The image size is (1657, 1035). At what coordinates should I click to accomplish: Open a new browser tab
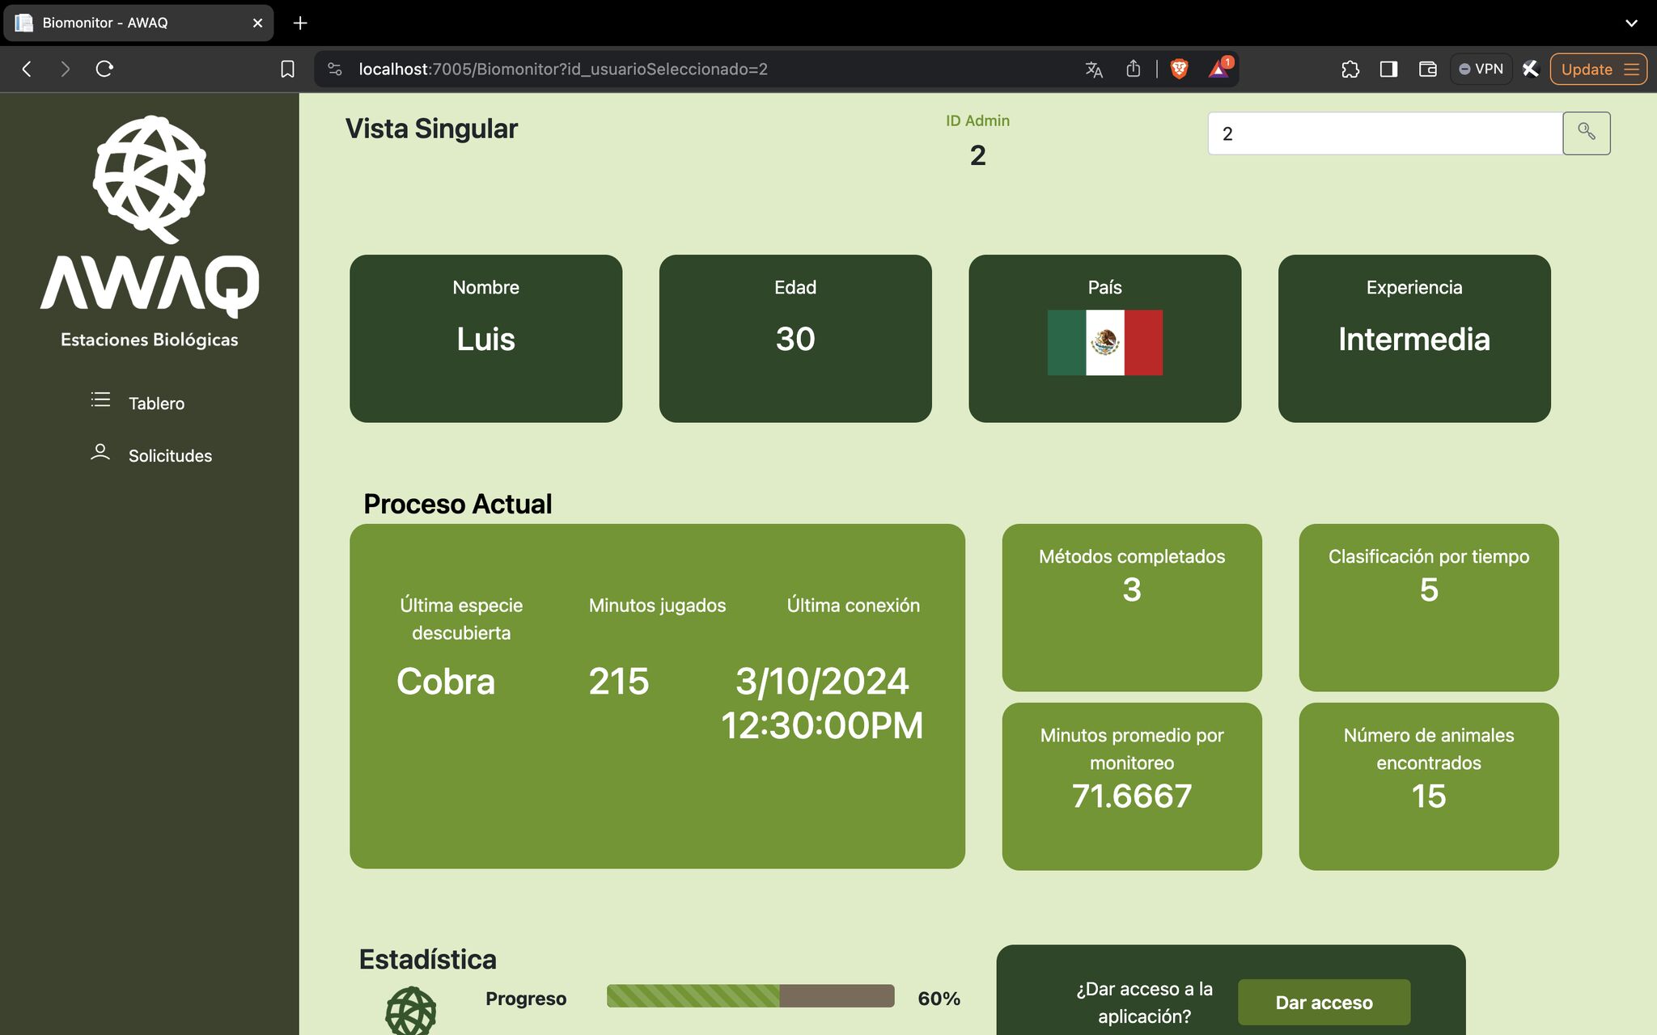click(x=300, y=23)
